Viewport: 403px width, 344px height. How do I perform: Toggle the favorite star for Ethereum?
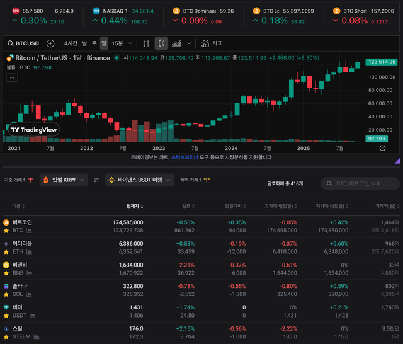[x=6, y=251]
